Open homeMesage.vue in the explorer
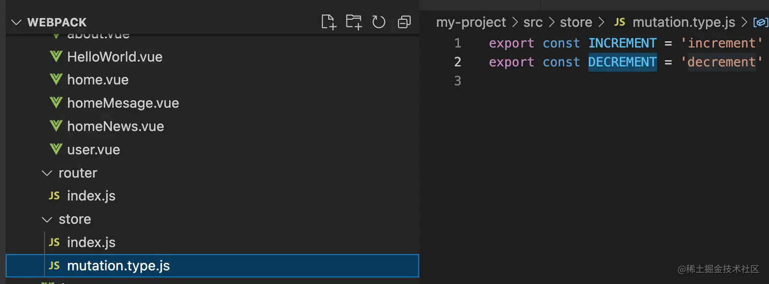Screen dimensions: 769x284 (123, 103)
